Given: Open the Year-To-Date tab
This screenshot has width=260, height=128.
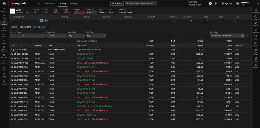Looking at the screenshot, I should point(39,27).
